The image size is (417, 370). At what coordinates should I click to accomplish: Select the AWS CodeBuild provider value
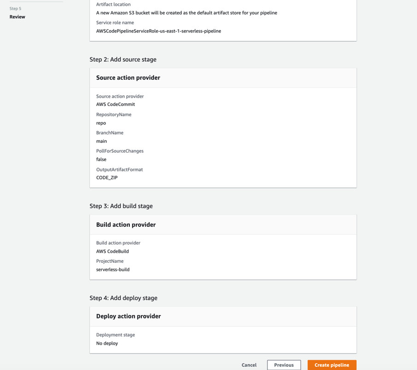click(x=112, y=251)
